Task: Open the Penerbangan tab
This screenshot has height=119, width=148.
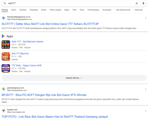Action: tap(93, 10)
